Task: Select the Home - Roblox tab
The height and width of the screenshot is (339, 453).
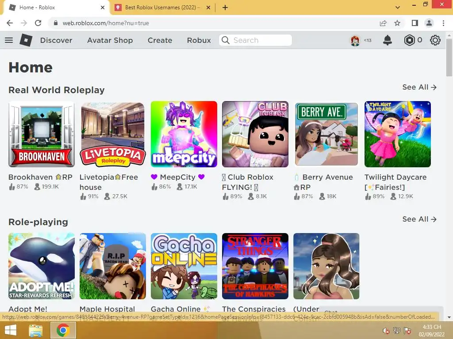Action: click(x=56, y=8)
